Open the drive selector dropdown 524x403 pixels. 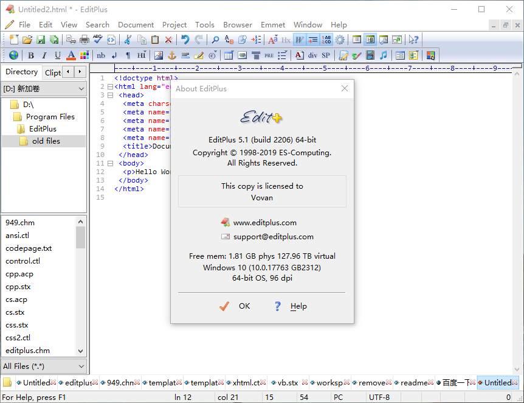[x=44, y=89]
